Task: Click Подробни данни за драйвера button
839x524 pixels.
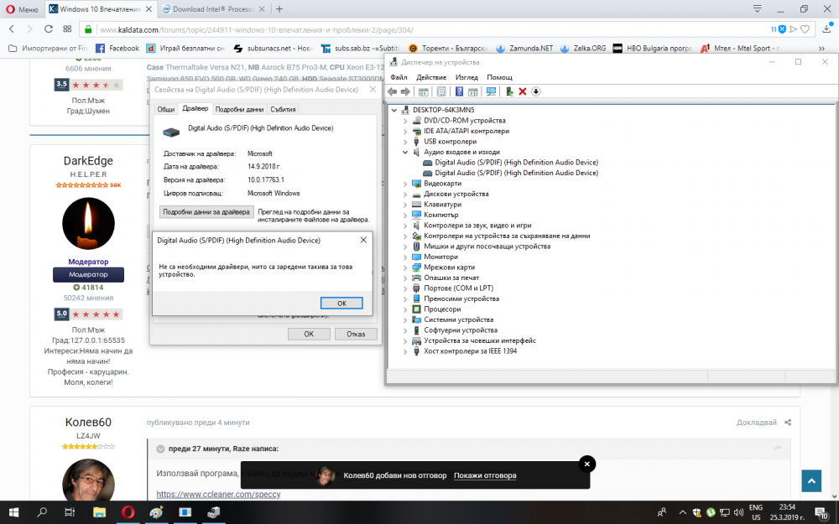Action: 206,212
